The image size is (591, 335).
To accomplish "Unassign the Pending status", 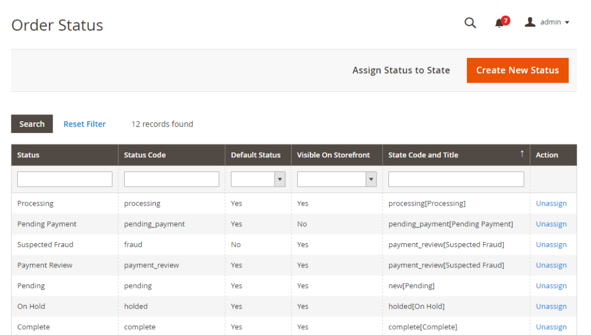I will [x=551, y=285].
